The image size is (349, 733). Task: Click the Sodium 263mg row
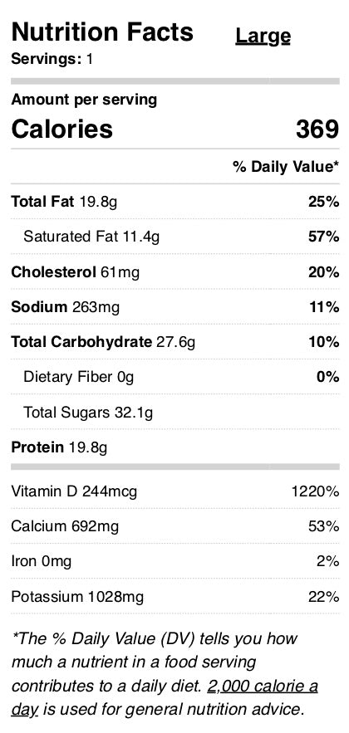point(175,306)
